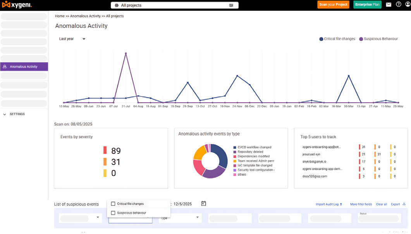Viewport: 411px width, 234px height.
Task: Click the Scan your Project button
Action: tap(333, 5)
